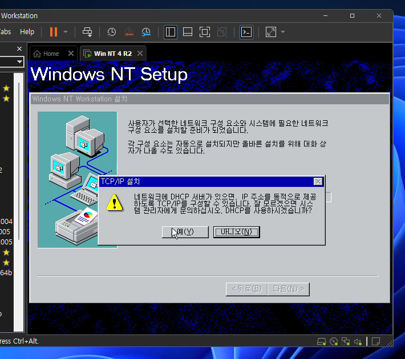
Task: Open the Tabs menu
Action: coord(5,32)
